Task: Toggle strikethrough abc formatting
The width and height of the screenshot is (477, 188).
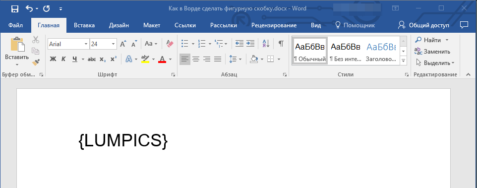Action: pos(92,60)
